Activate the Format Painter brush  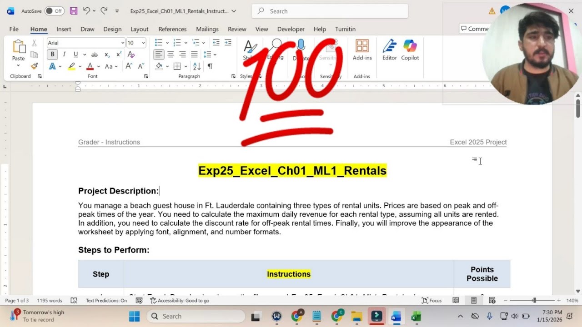tap(34, 66)
